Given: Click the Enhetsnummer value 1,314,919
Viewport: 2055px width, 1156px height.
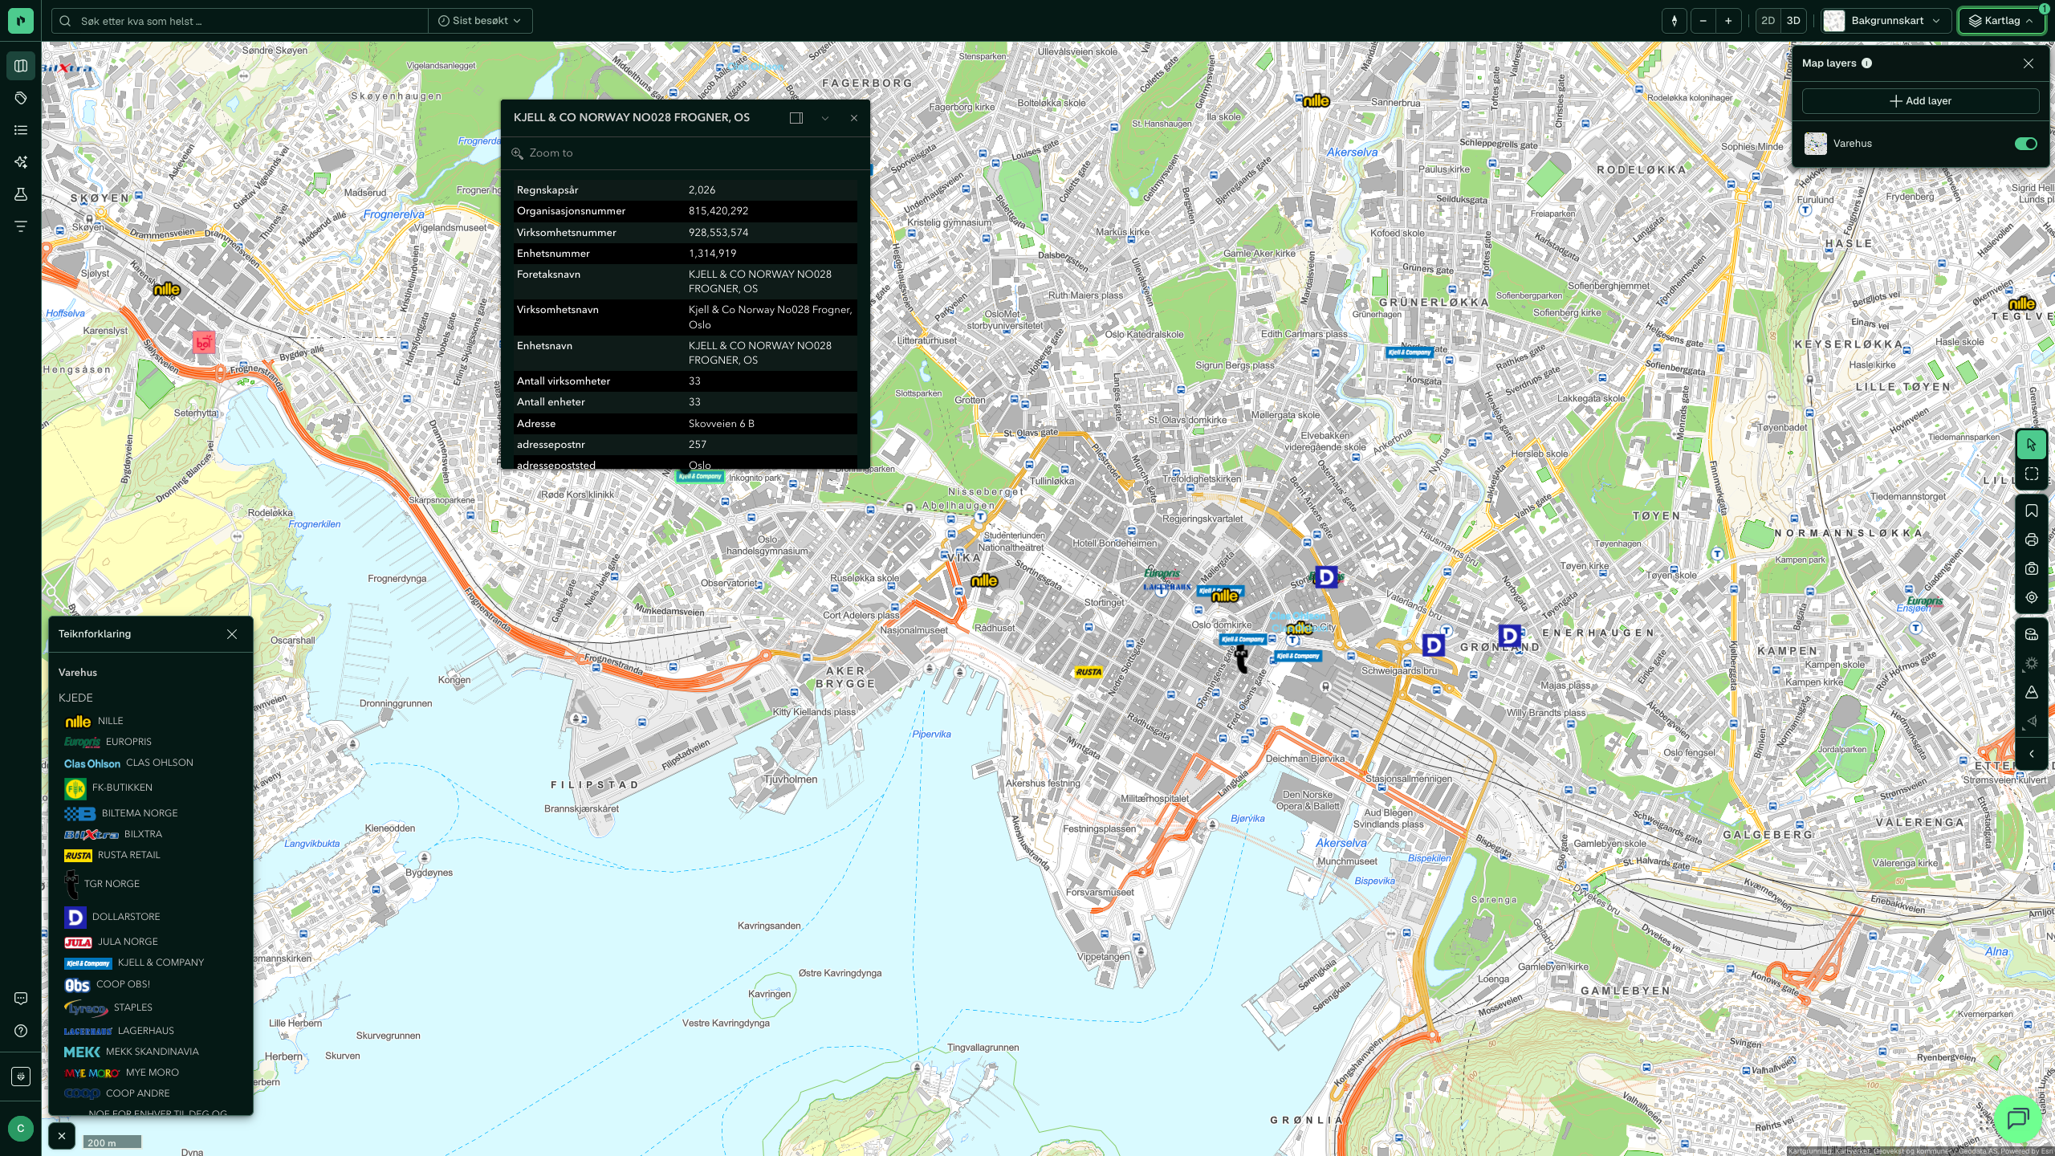Looking at the screenshot, I should [x=712, y=254].
